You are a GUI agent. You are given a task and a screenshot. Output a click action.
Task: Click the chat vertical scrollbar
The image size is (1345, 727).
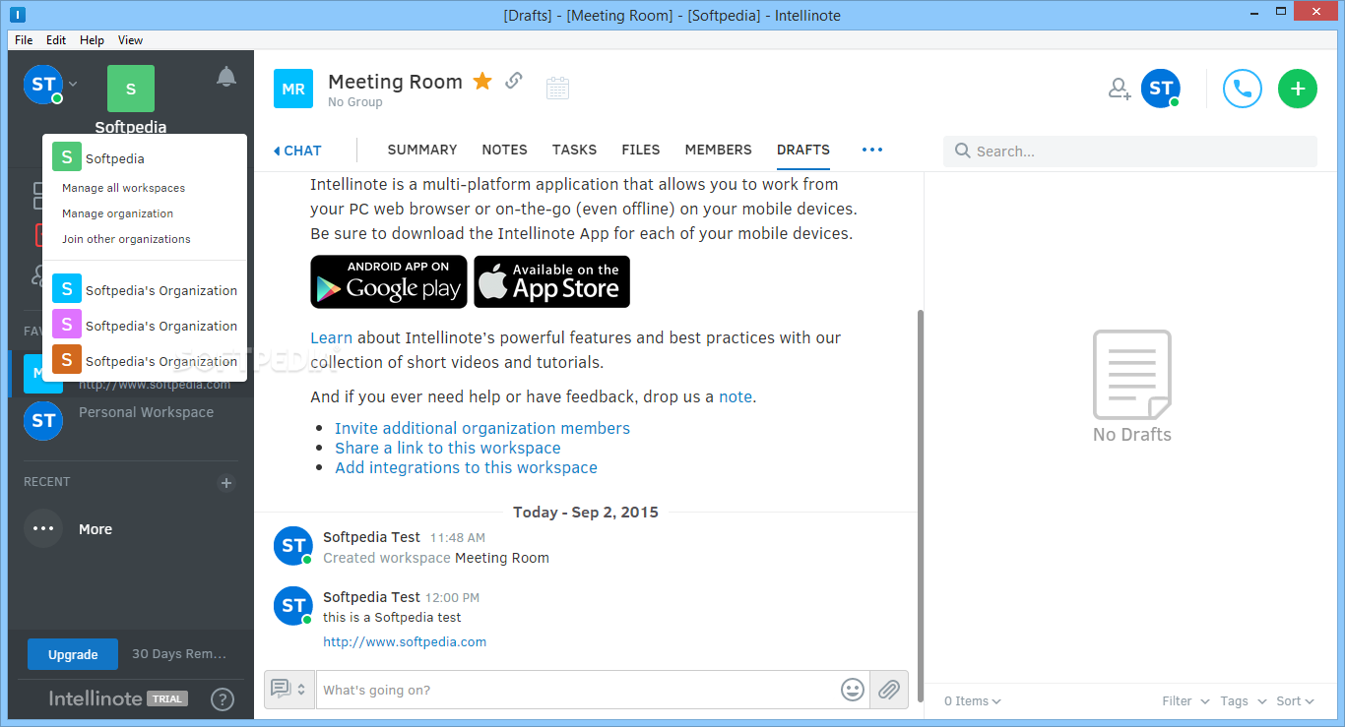(920, 506)
